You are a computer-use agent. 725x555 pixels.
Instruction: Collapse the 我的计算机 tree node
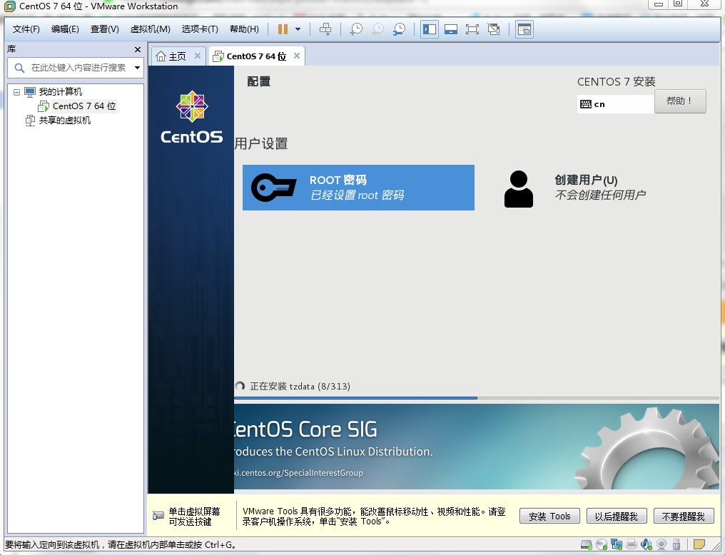(x=16, y=92)
